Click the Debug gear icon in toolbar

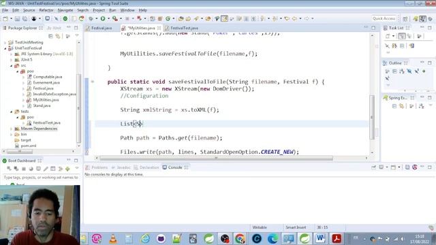[x=91, y=18]
